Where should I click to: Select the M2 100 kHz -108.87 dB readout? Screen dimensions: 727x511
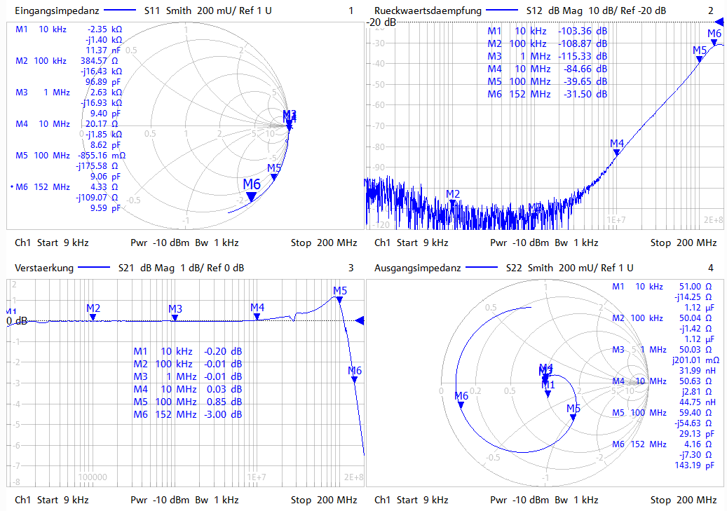[x=547, y=43]
